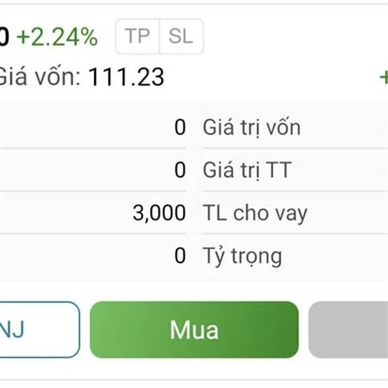
Task: Tap the Giá vốn label
Action: click(x=39, y=78)
